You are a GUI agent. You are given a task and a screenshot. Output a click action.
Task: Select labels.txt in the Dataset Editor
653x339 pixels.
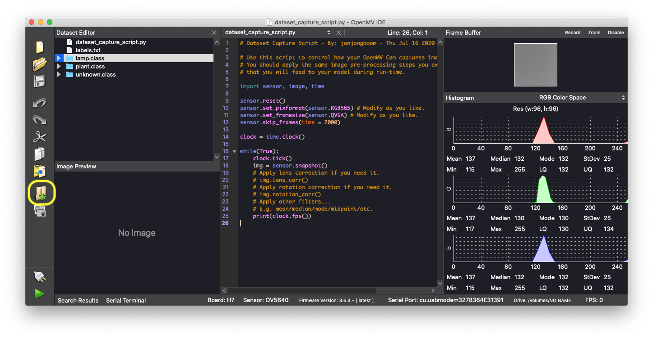point(88,50)
